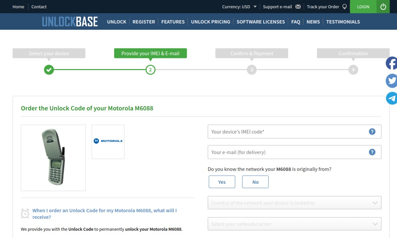Viewport: 397px width, 238px height.
Task: Select the 'Select your device' step tab
Action: coord(49,53)
